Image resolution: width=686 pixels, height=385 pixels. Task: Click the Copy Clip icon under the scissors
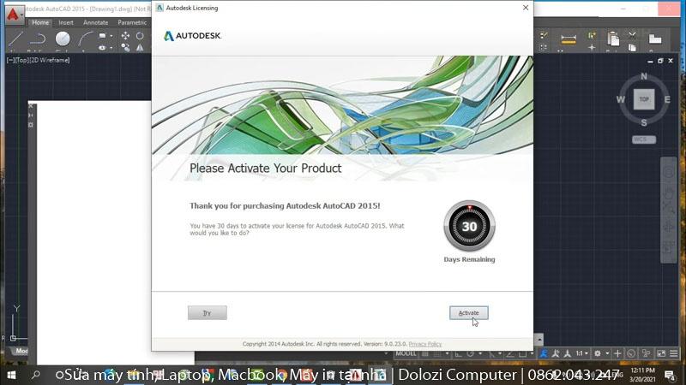(x=632, y=47)
